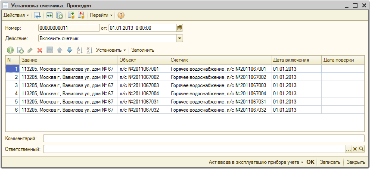Click the Здание column header
Image resolution: width=370 pixels, height=169 pixels.
pyautogui.click(x=68, y=60)
